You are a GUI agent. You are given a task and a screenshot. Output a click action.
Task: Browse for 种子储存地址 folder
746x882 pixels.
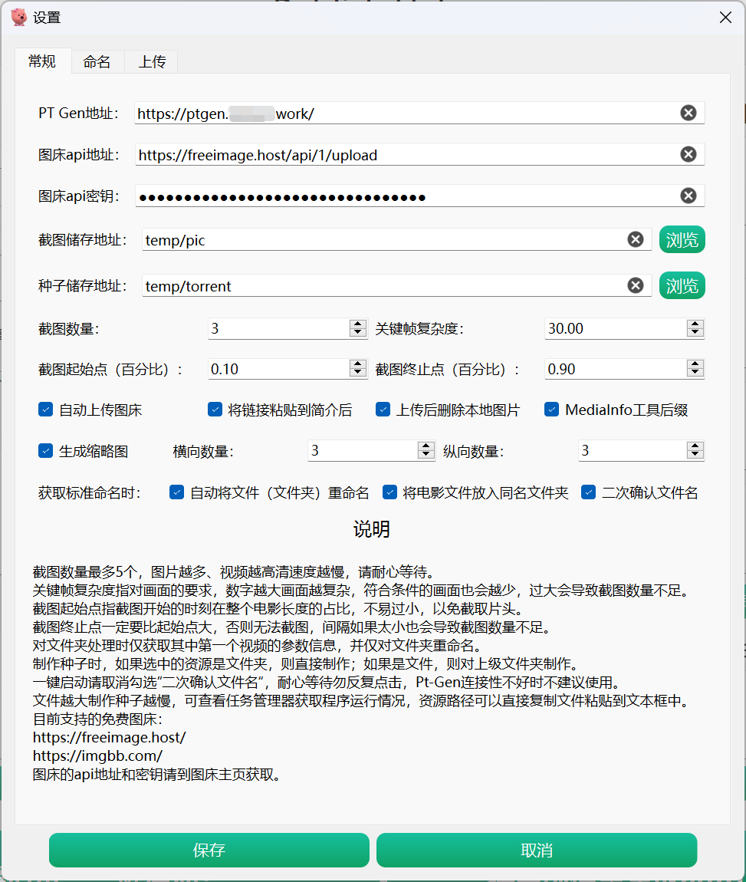pyautogui.click(x=682, y=286)
